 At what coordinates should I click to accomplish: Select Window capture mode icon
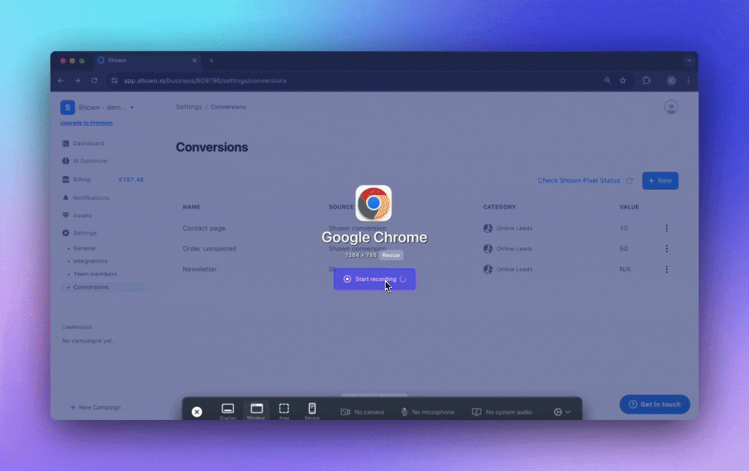pyautogui.click(x=257, y=411)
